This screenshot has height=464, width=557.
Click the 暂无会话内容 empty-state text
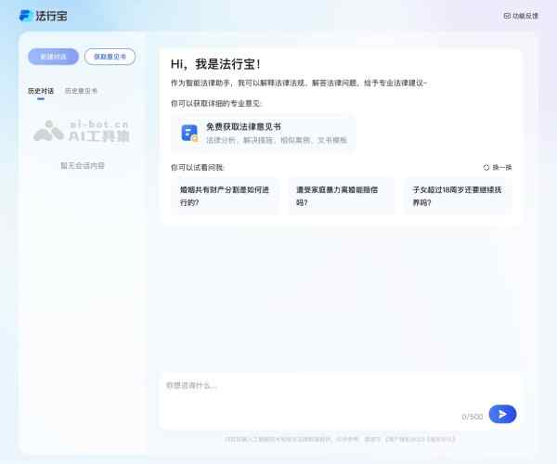(83, 166)
